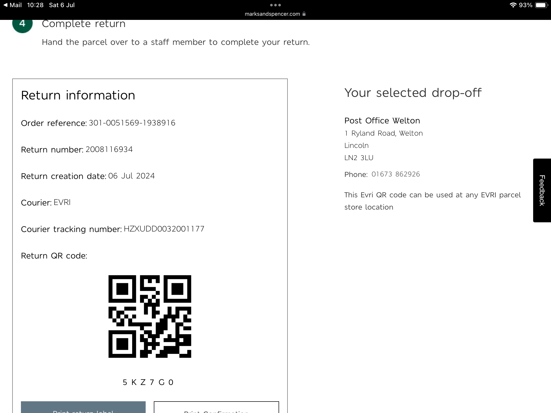Screen dimensions: 551x413
Task: Click the Print return label button
Action: coord(83,408)
